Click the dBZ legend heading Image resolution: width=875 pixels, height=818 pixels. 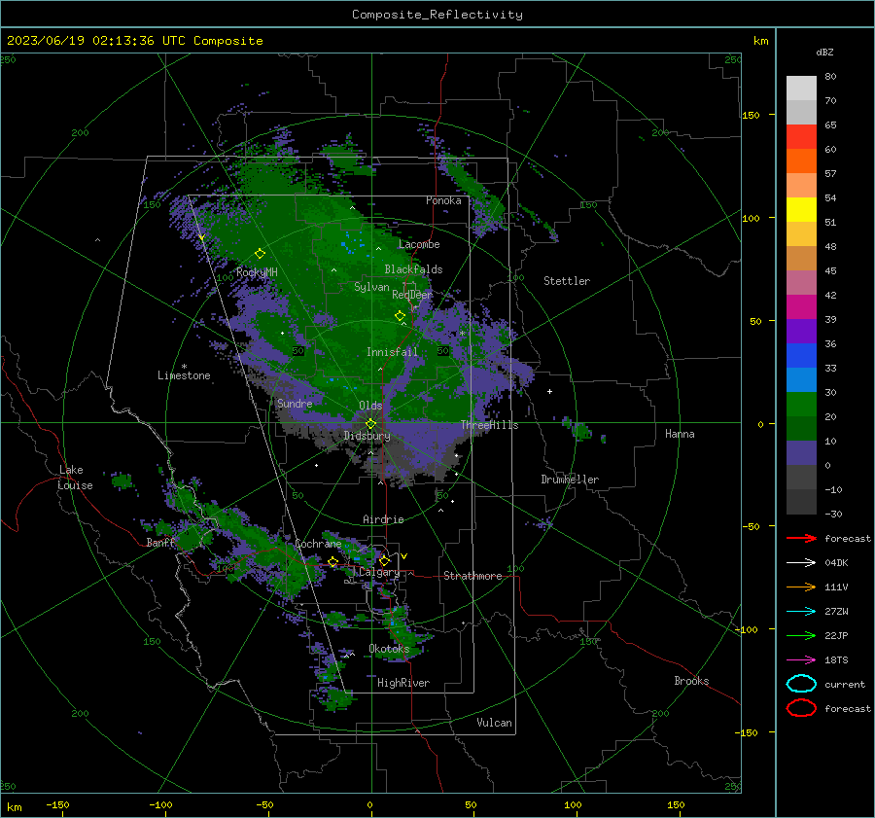pyautogui.click(x=824, y=52)
